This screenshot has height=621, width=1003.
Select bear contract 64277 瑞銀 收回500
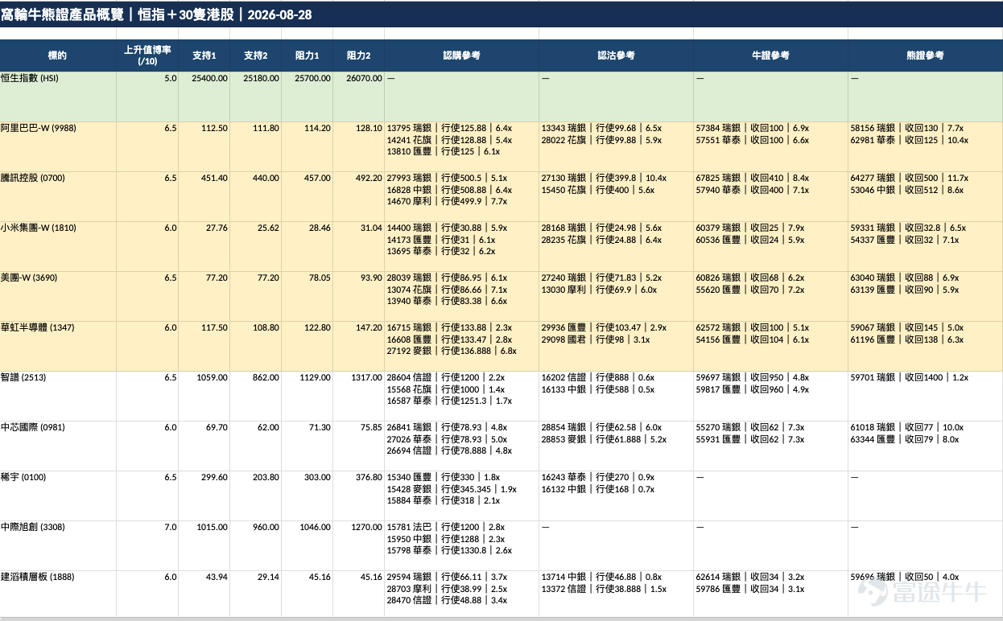909,178
